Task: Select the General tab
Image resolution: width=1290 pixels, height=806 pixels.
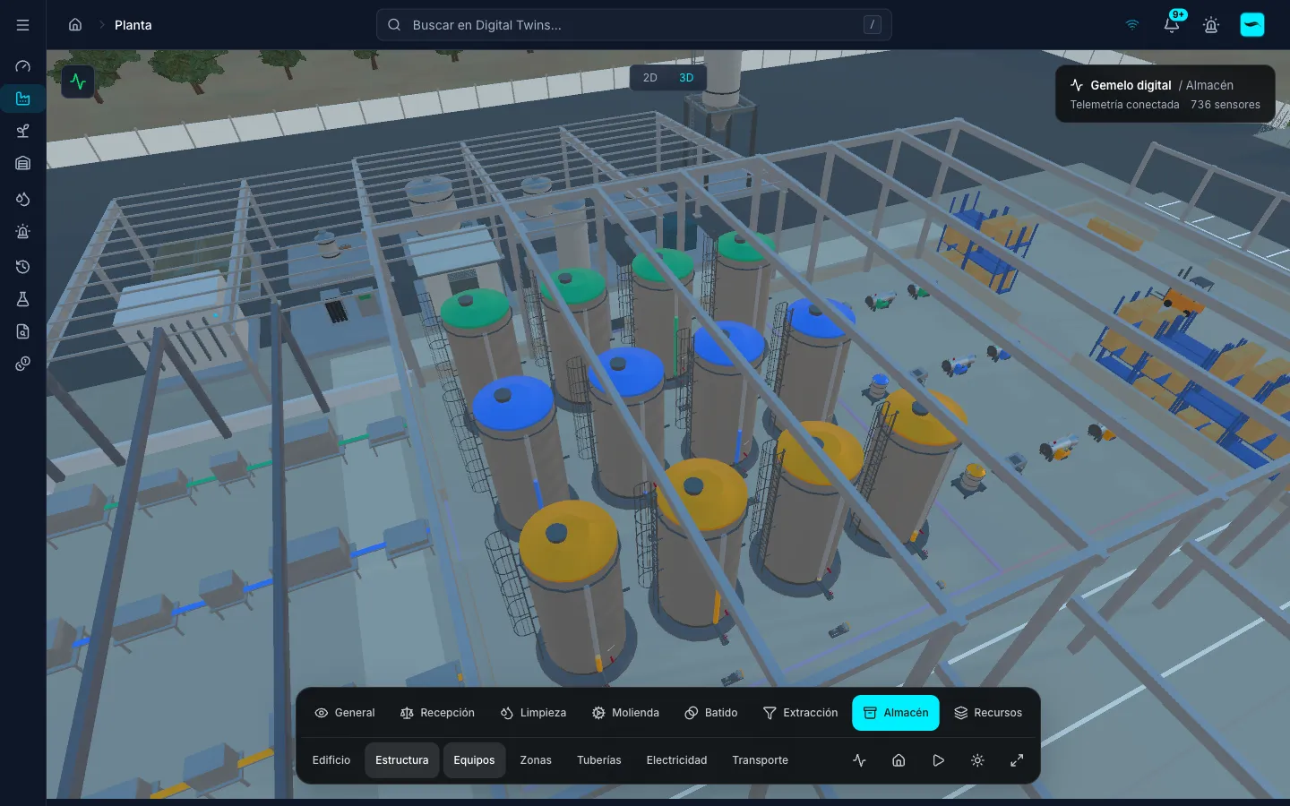Action: click(345, 713)
